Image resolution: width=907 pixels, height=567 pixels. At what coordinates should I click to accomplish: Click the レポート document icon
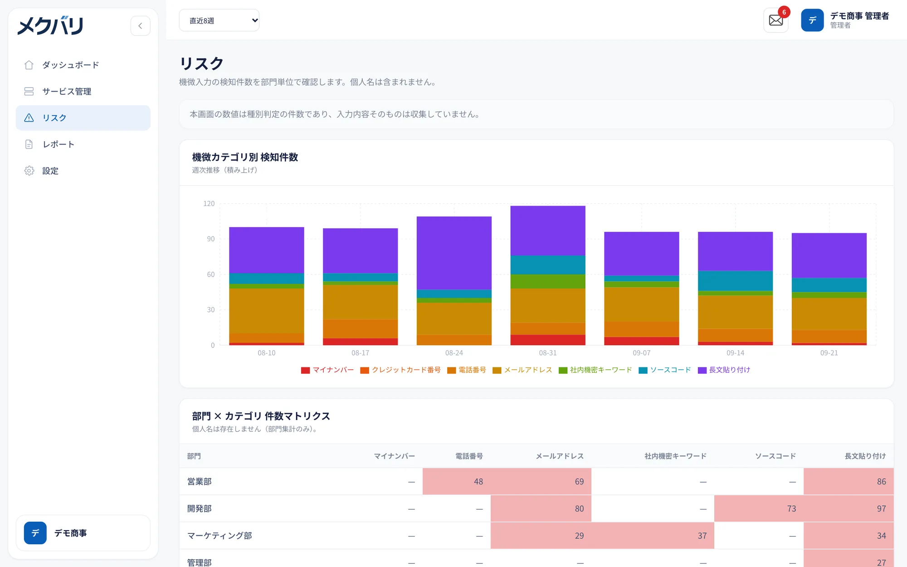(x=29, y=144)
